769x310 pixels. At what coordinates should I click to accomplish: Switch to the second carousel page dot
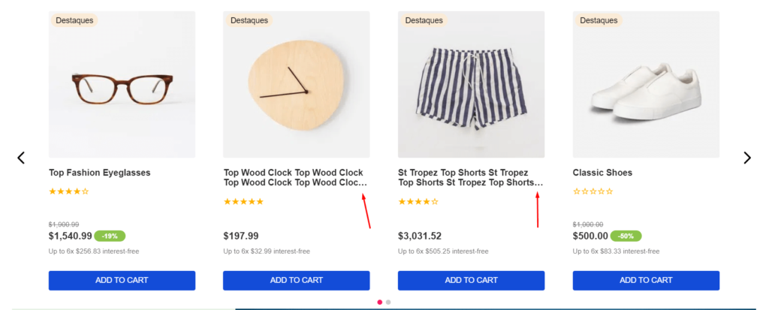[x=388, y=302]
